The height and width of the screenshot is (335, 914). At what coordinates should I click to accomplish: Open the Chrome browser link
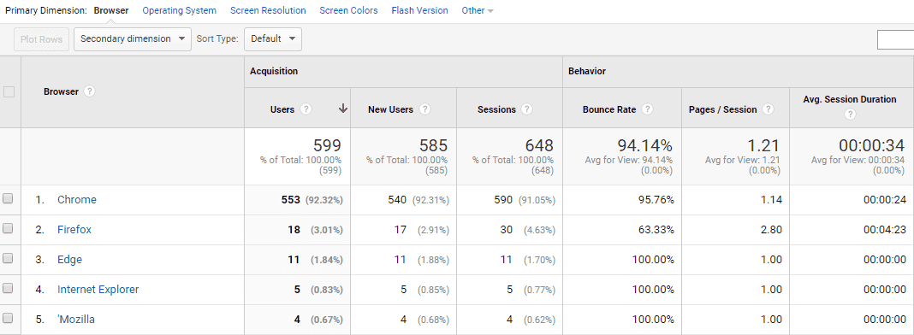(77, 199)
